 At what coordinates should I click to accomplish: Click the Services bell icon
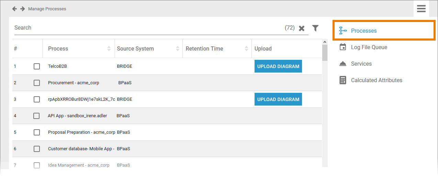[x=343, y=64]
